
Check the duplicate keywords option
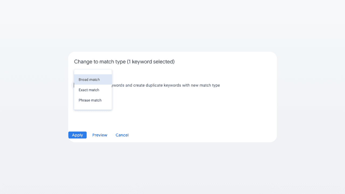coord(75,85)
